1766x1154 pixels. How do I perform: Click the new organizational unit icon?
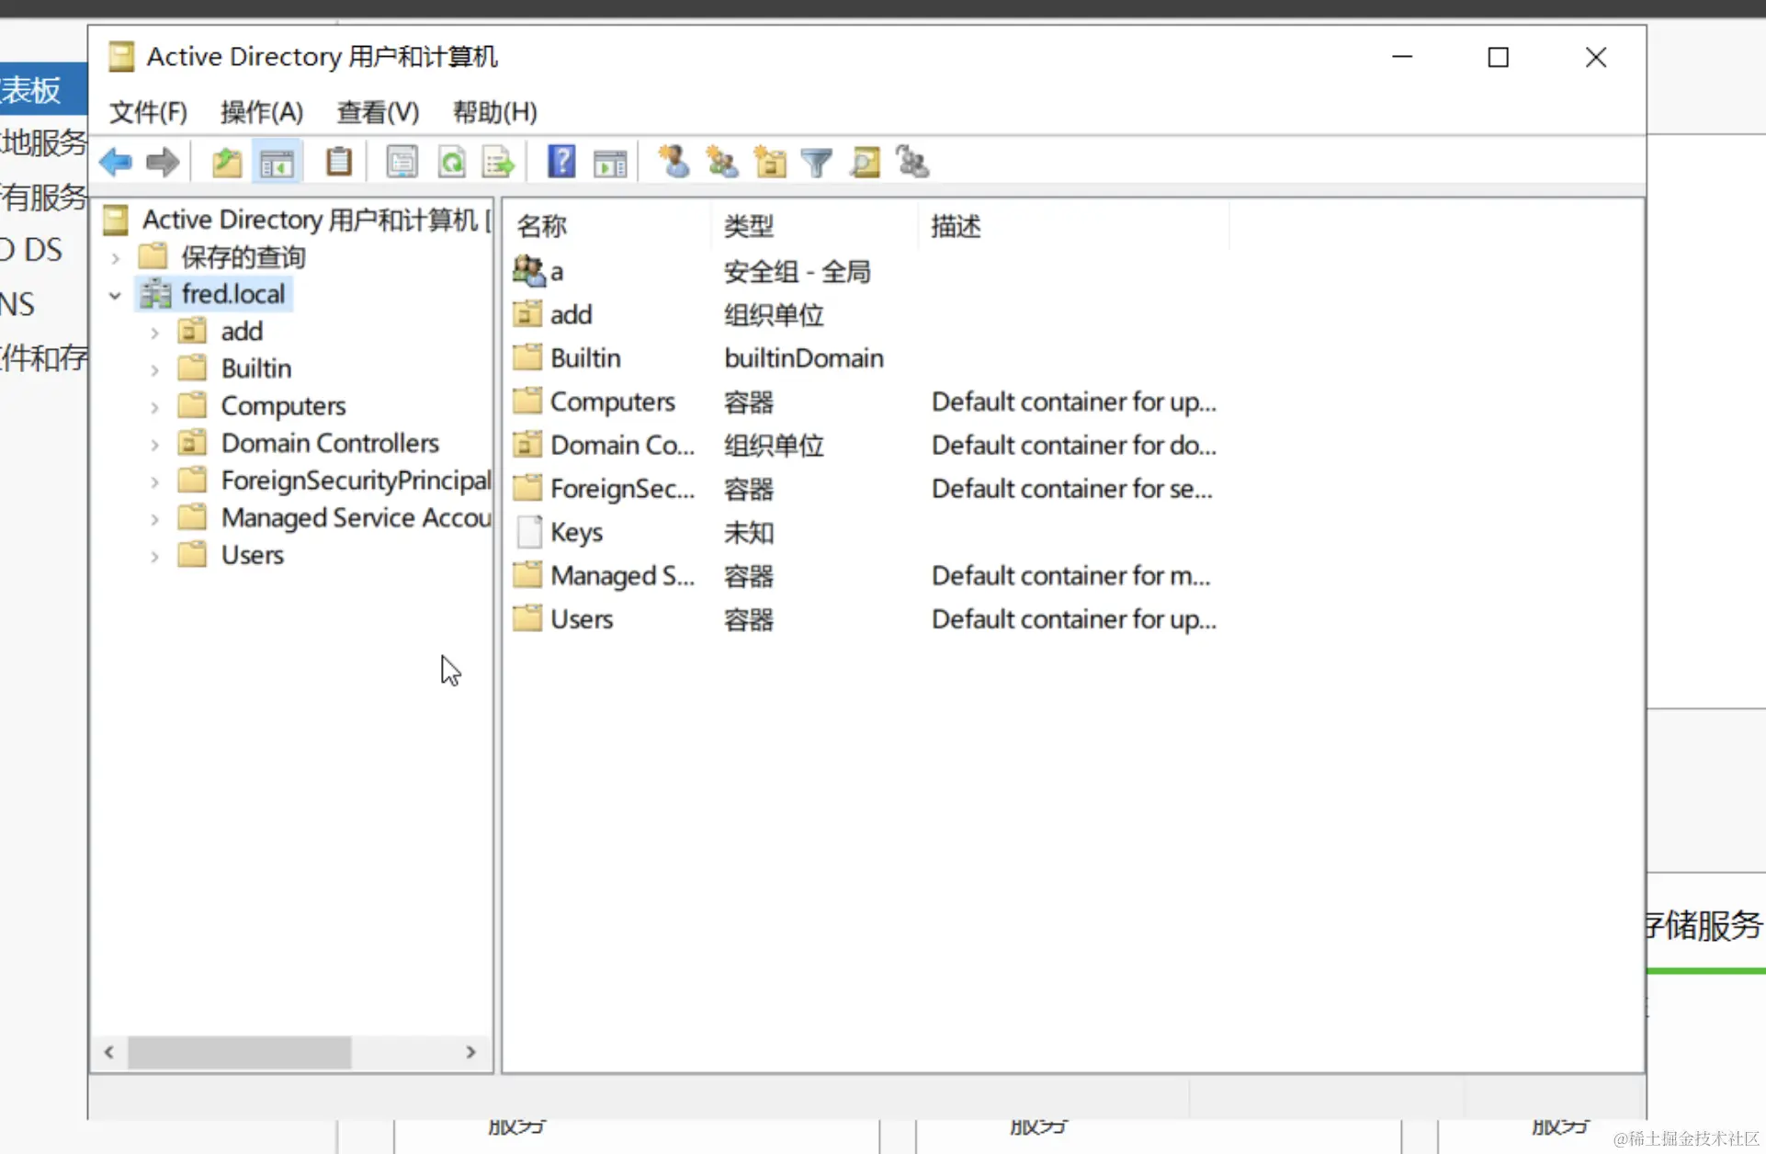(769, 163)
